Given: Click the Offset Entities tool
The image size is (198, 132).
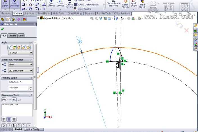Looking at the screenshot, I should click(69, 5).
